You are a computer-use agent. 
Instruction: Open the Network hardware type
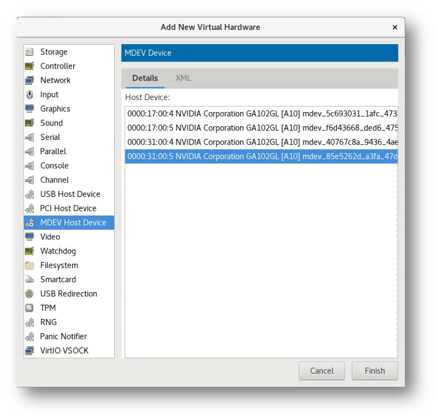pyautogui.click(x=69, y=81)
